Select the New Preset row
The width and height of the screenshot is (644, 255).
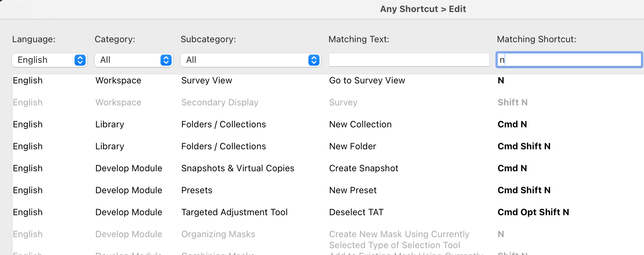tap(353, 190)
